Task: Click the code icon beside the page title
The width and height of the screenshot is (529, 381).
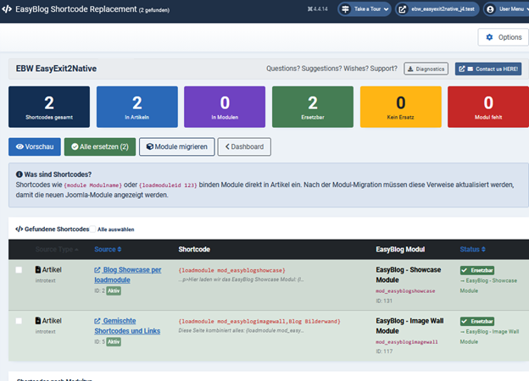Action: (7, 9)
